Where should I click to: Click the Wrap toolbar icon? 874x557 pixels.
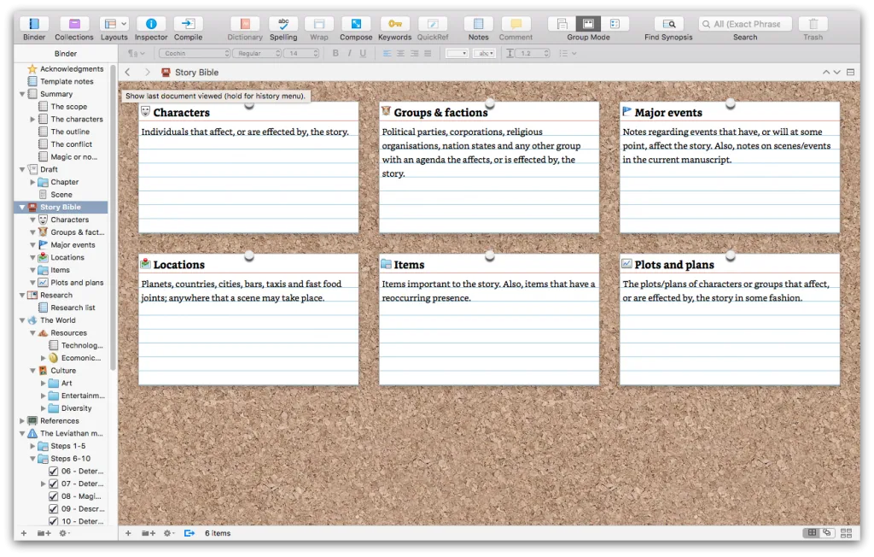pos(319,24)
